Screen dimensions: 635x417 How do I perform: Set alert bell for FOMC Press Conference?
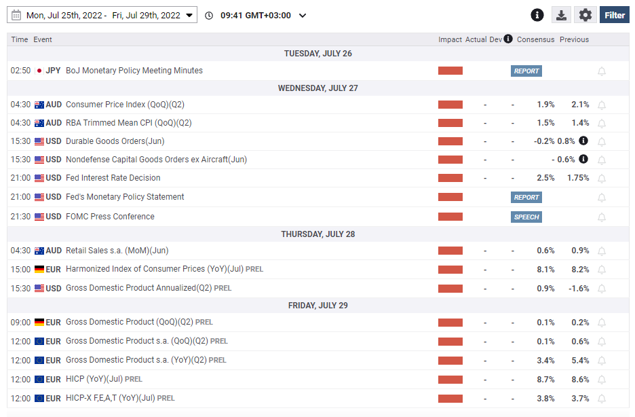602,217
